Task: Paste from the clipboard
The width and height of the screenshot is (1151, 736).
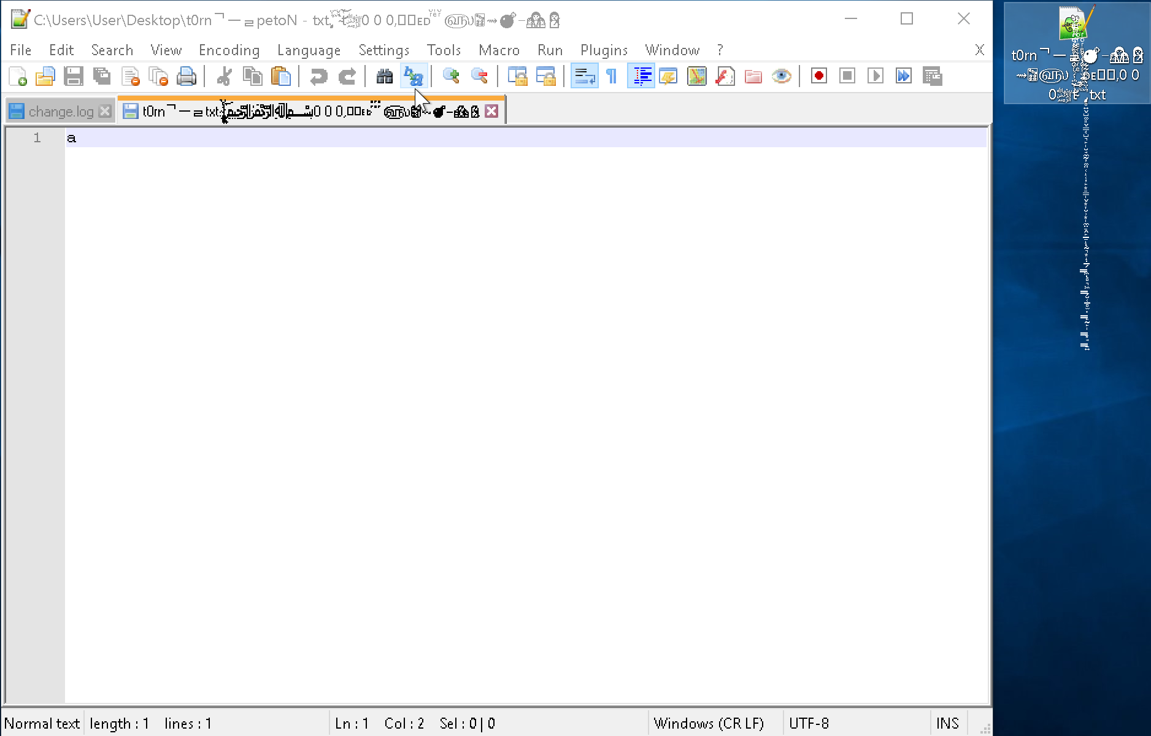Action: point(281,76)
